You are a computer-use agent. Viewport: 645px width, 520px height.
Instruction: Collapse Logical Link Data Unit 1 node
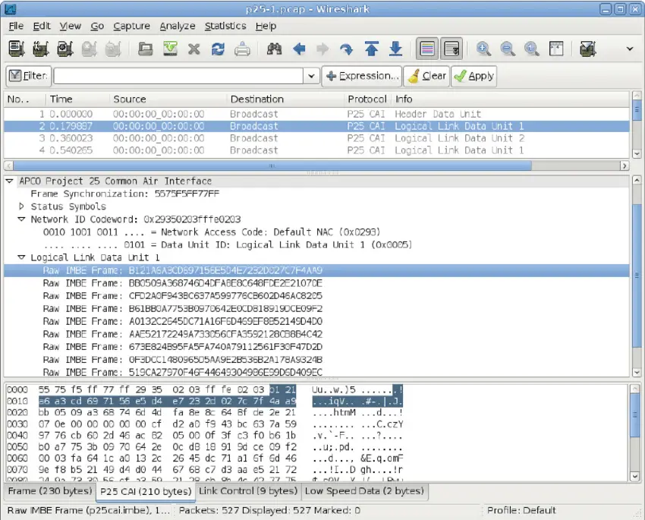(x=21, y=257)
